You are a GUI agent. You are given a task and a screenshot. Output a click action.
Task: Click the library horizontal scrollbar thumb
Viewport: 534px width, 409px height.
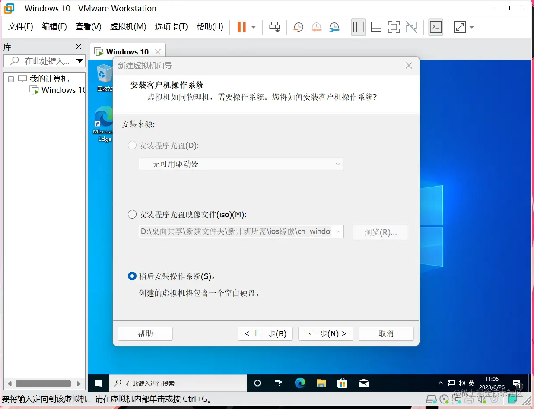click(43, 384)
